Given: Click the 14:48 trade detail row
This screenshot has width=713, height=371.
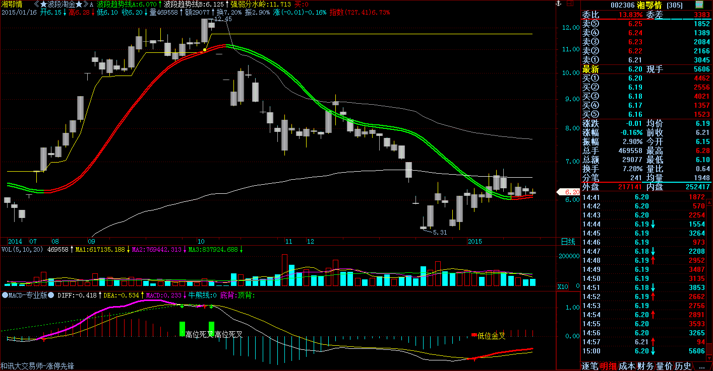Looking at the screenshot, I should [643, 260].
